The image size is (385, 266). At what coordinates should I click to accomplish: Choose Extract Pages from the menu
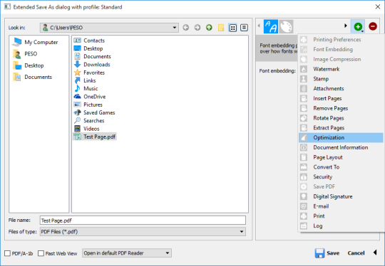coord(341,128)
